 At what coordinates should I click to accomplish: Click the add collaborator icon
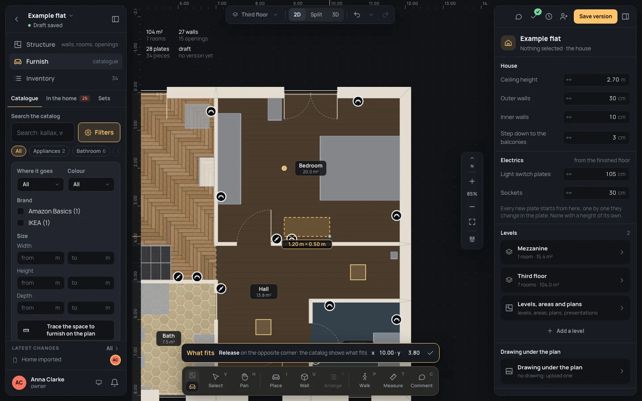pyautogui.click(x=564, y=16)
